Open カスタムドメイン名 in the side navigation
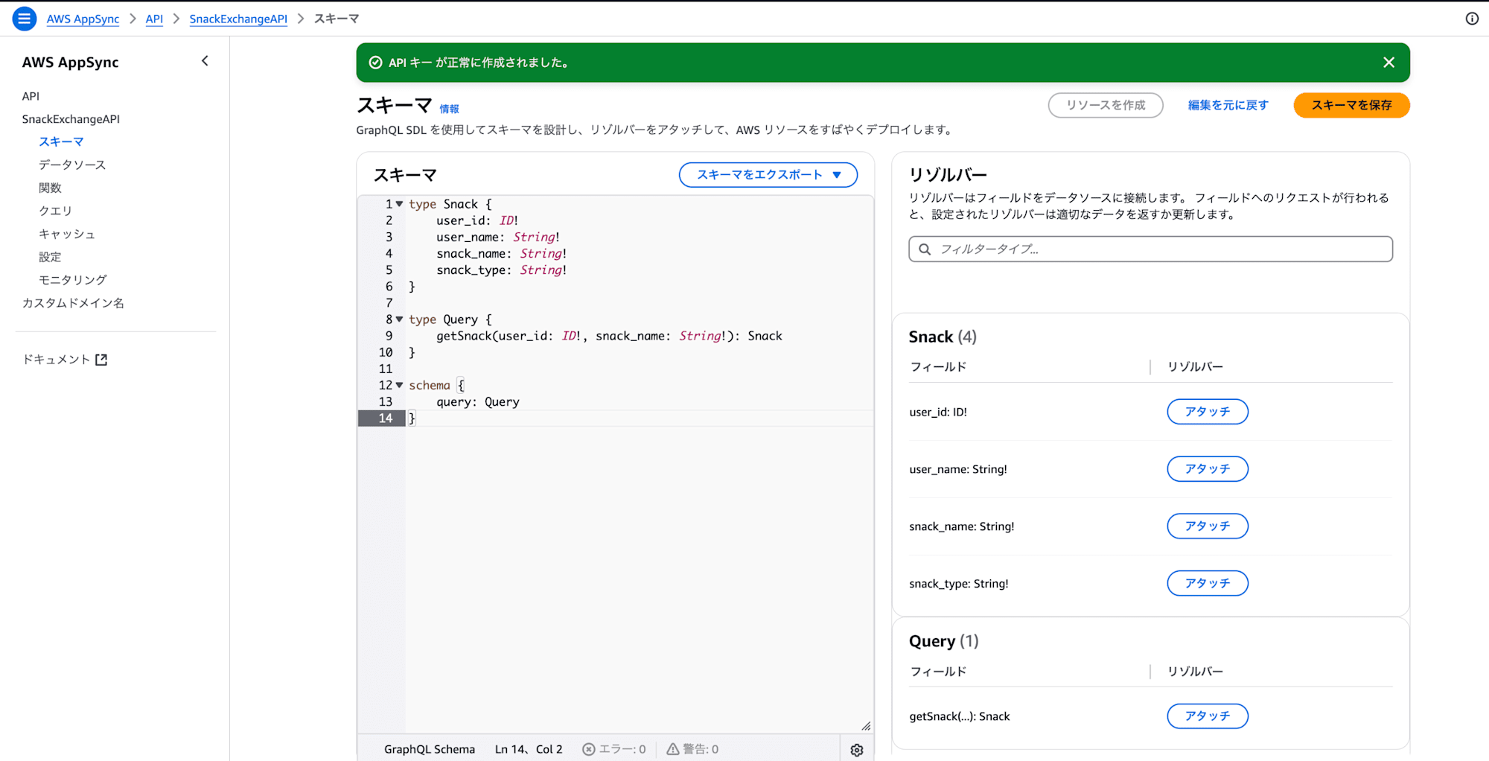1489x761 pixels. [73, 304]
